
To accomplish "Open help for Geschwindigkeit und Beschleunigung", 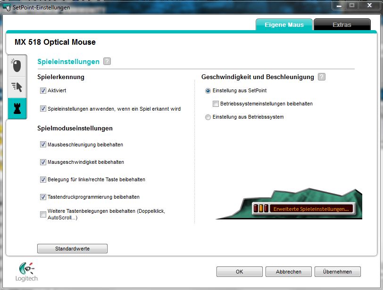I will tap(322, 77).
